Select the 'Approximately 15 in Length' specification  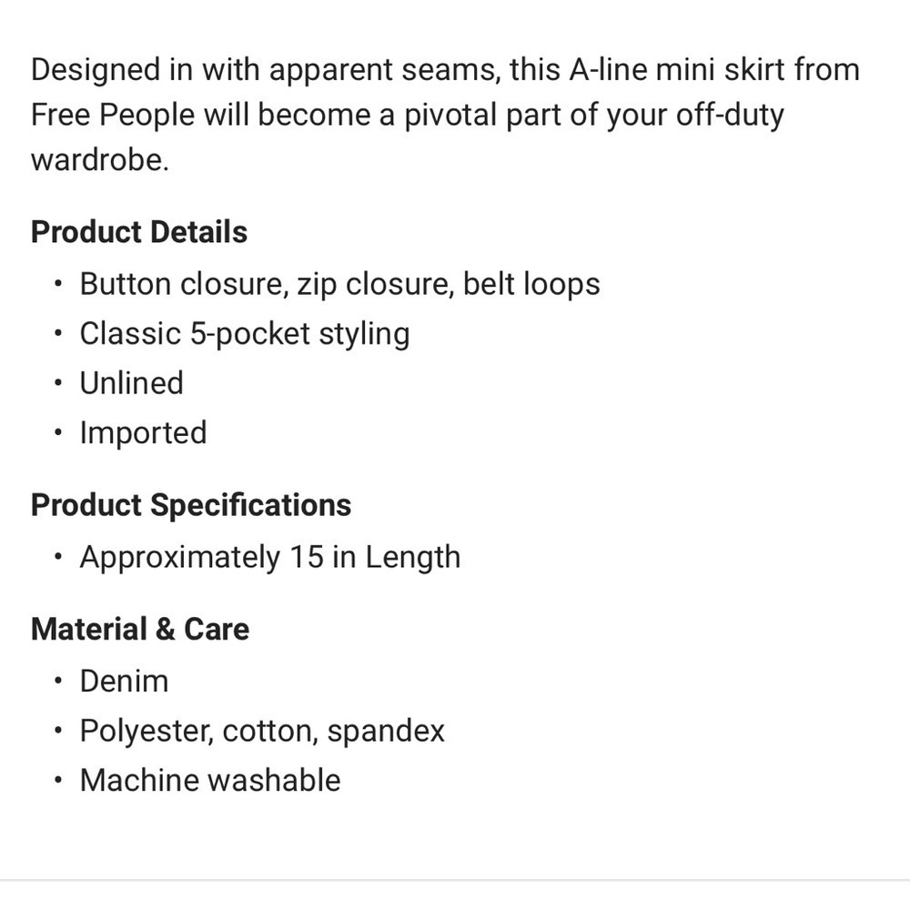[x=270, y=557]
